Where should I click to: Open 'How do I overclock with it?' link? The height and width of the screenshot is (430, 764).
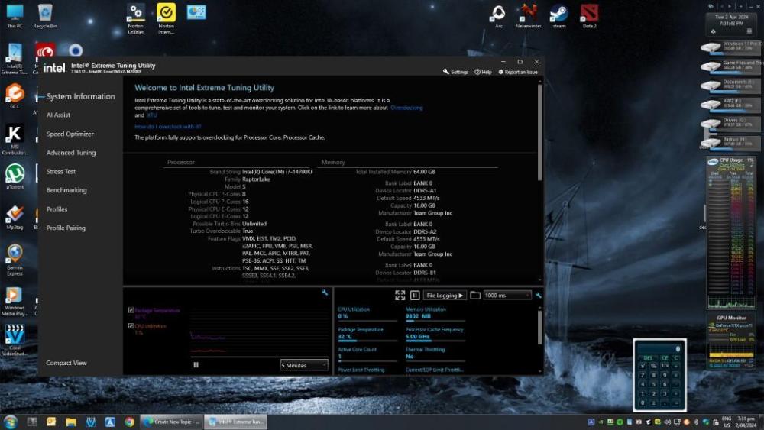click(167, 127)
